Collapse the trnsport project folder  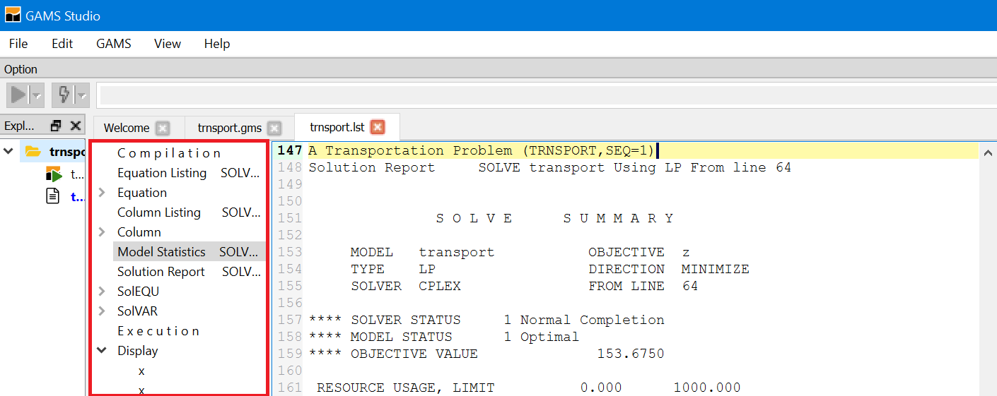pyautogui.click(x=8, y=151)
